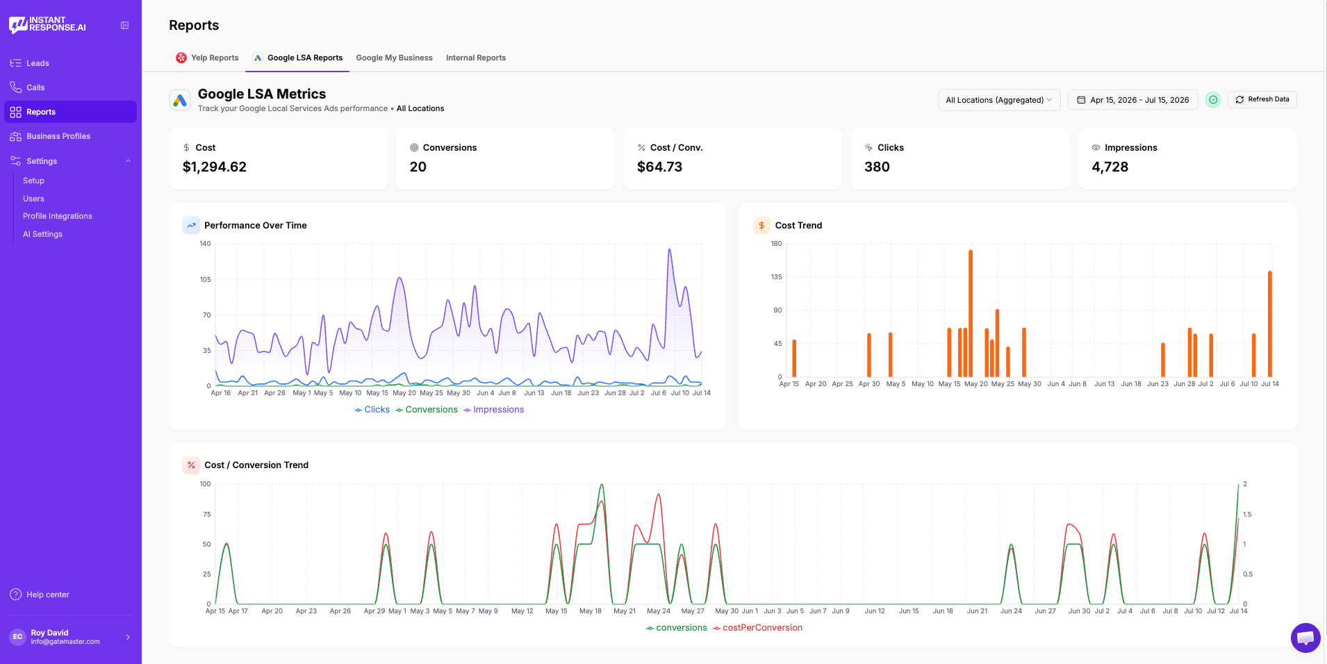This screenshot has height=664, width=1327.
Task: Click the Google Ads tab icon
Action: pos(258,58)
